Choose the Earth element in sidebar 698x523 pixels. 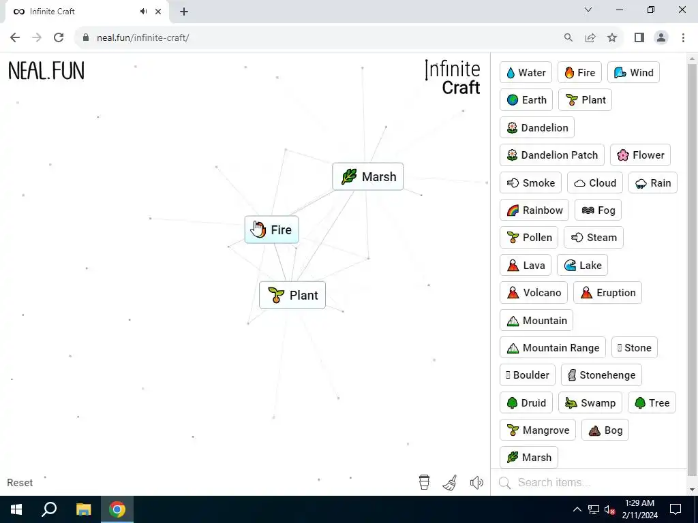(526, 99)
